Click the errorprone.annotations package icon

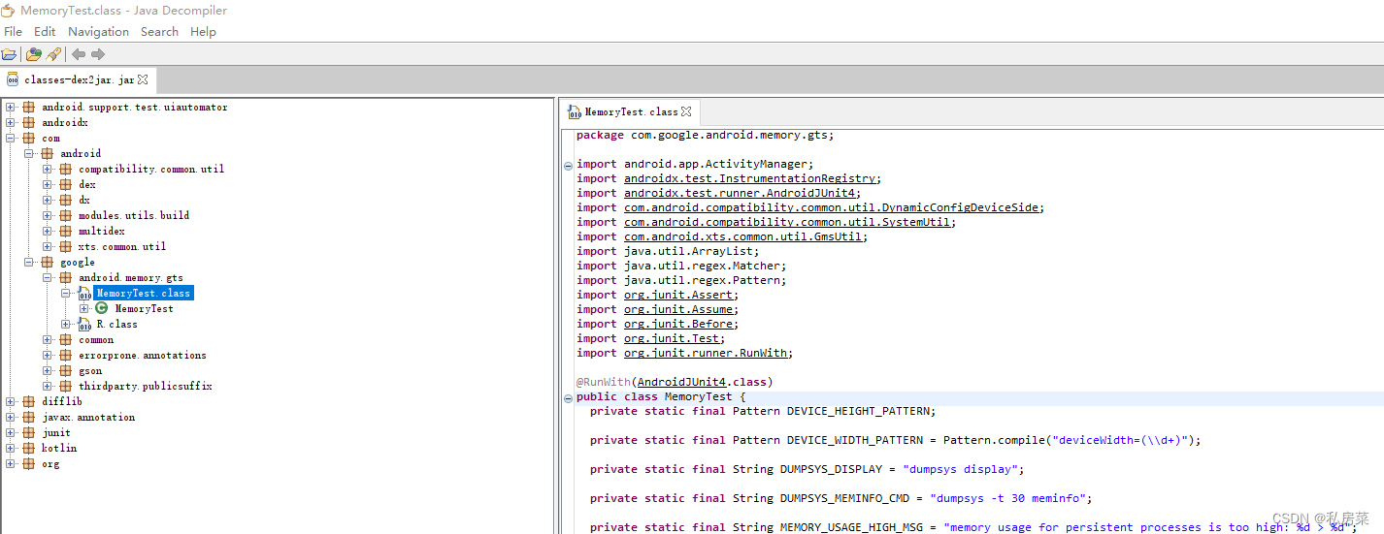[x=65, y=355]
